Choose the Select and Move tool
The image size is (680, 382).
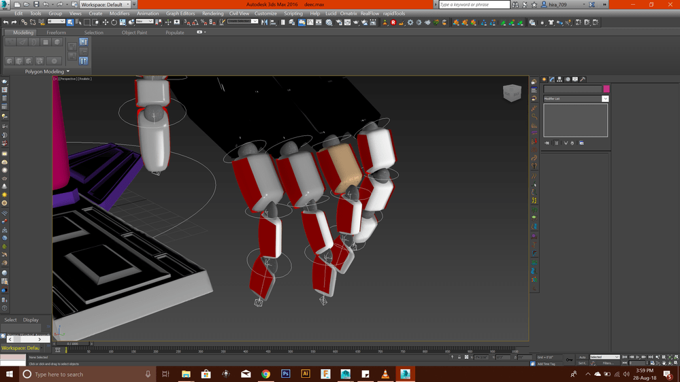click(x=106, y=22)
